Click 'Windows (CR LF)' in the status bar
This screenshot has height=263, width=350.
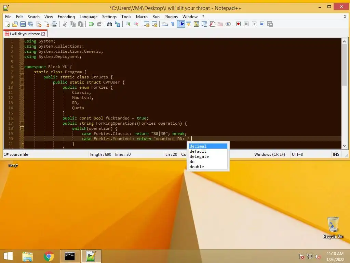coord(269,154)
